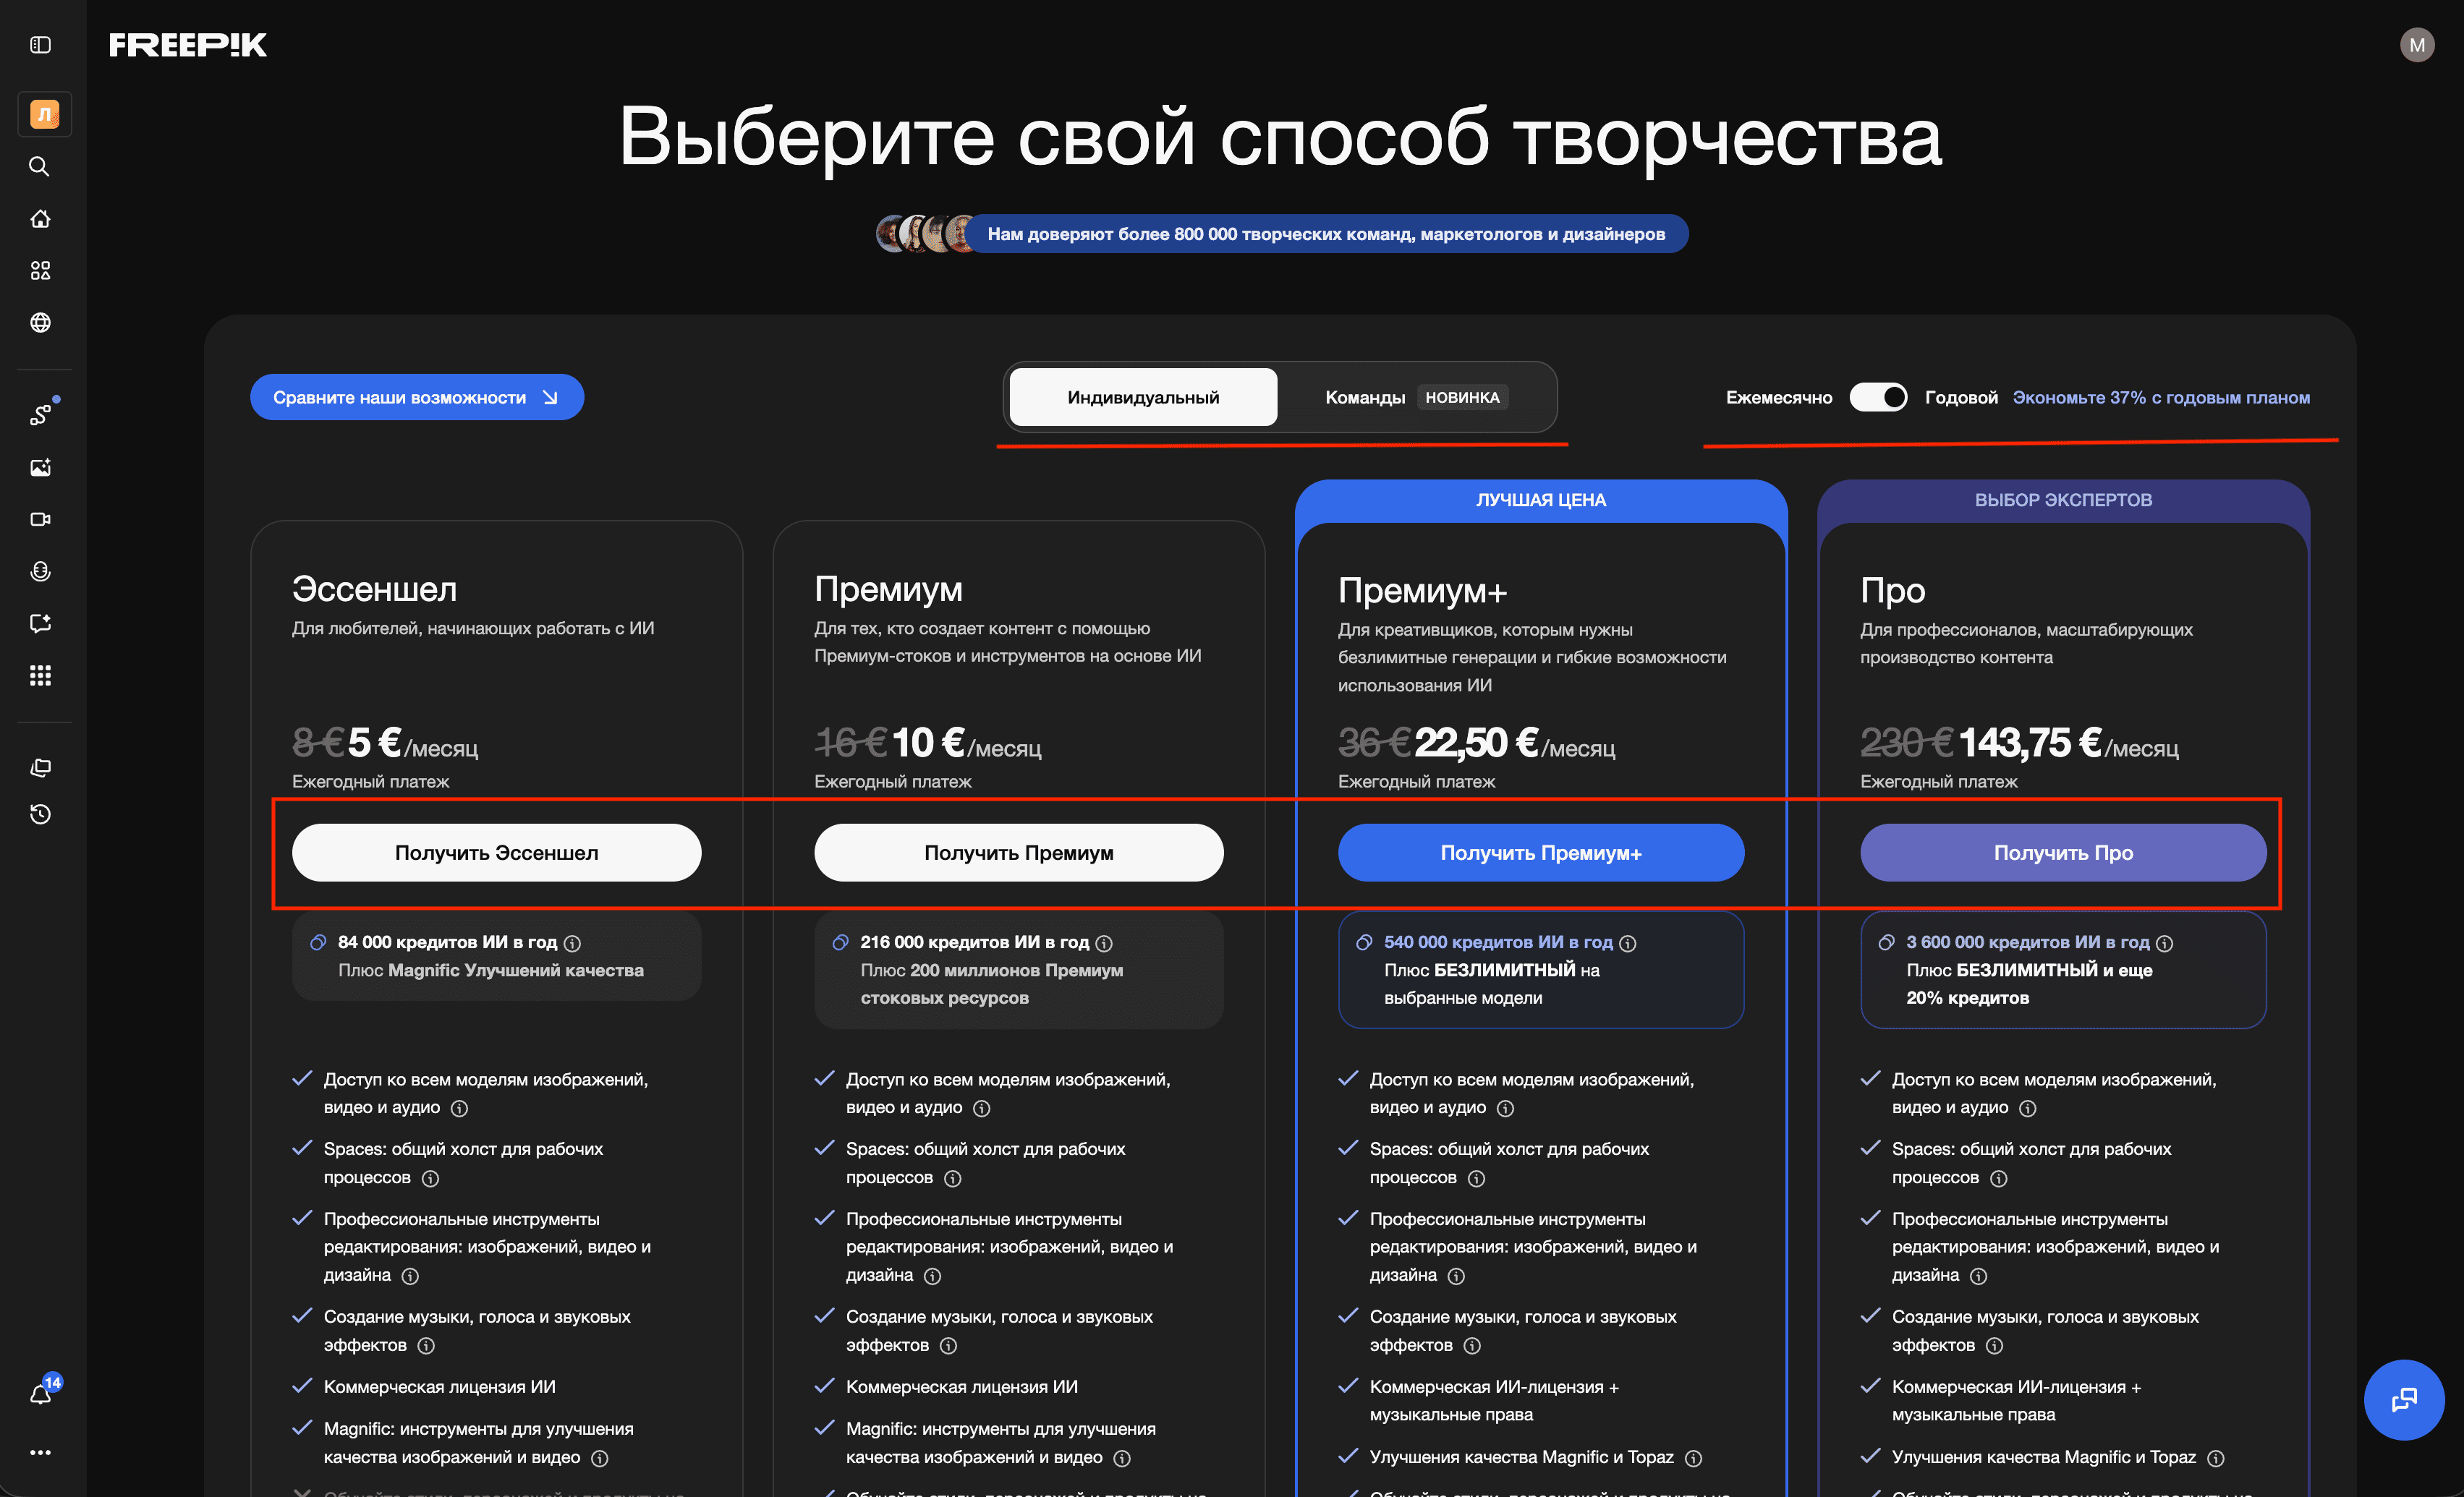Click Сравните наши возможности button
The image size is (2464, 1497).
416,397
